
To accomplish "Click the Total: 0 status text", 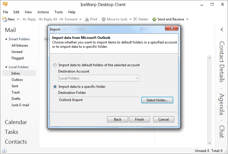I will [217, 151].
